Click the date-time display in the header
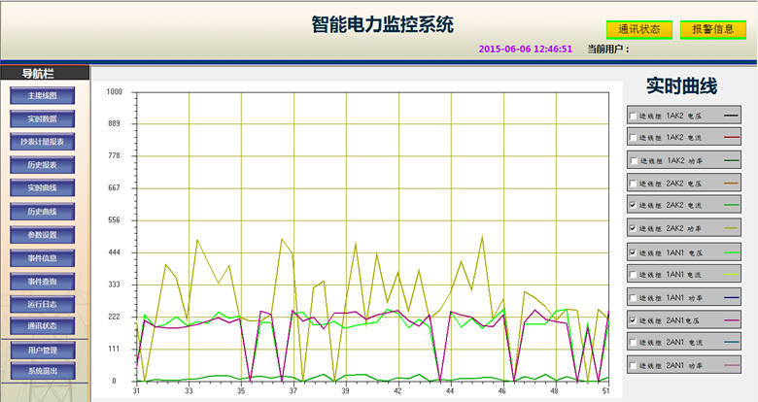758x402 pixels. (526, 49)
